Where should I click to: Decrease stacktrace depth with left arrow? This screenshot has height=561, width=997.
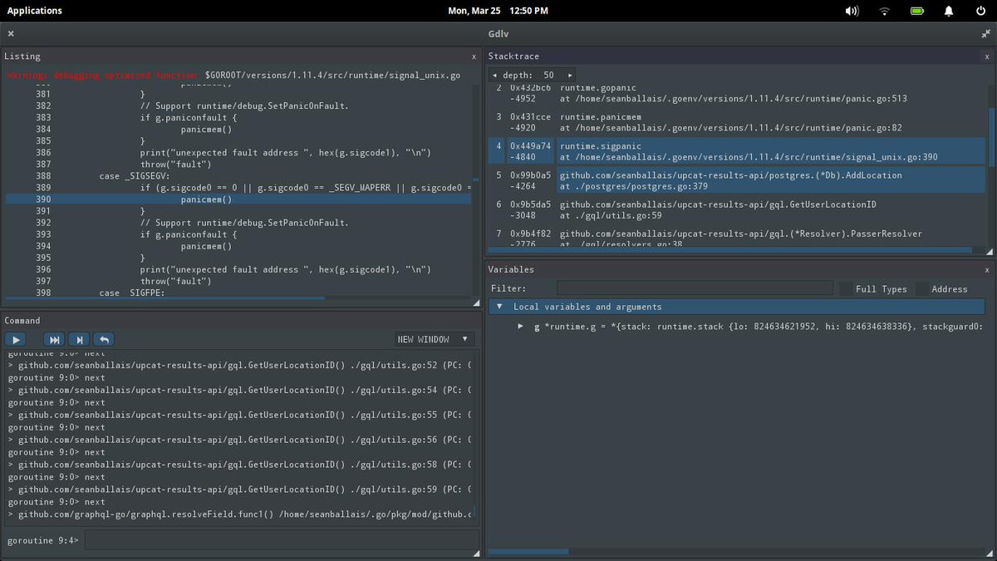coord(495,75)
